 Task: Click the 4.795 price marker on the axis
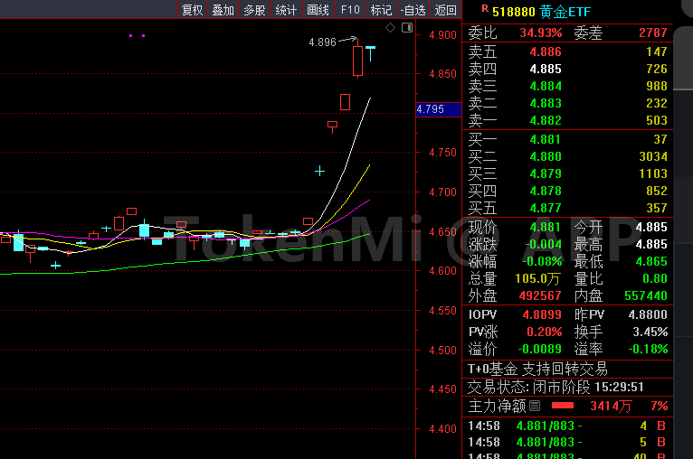[431, 109]
